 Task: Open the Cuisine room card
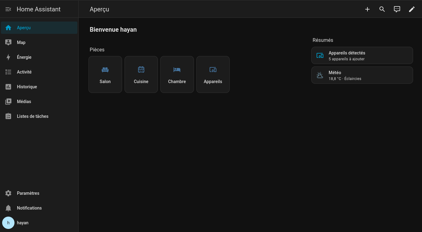click(x=141, y=74)
